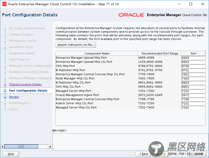Click the "Node Manager Http SSL Port" name
The image size is (209, 158).
tap(75, 78)
